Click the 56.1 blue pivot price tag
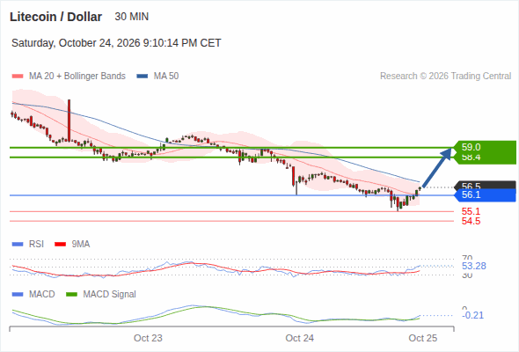The width and height of the screenshot is (519, 352). [486, 195]
